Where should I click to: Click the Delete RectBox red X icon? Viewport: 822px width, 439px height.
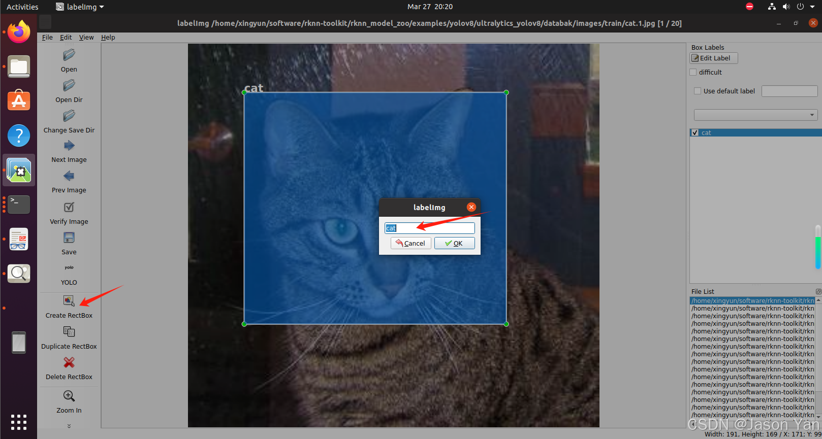69,362
